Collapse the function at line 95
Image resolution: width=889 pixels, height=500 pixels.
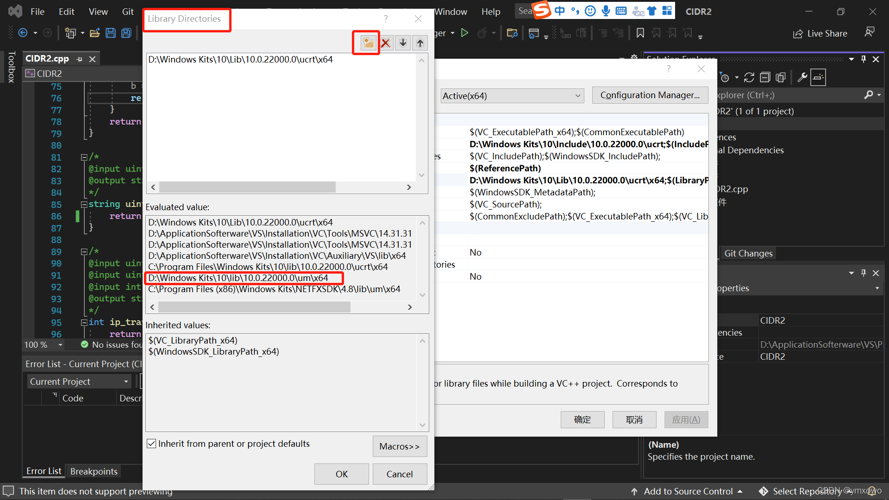point(84,322)
